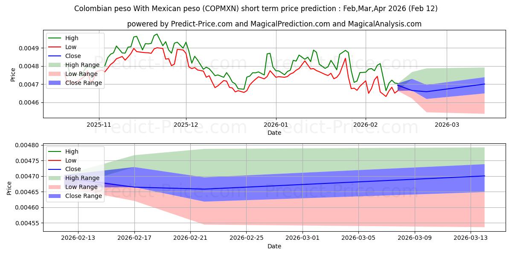Click the 0.00480 value on lower y-axis
This screenshot has height=256, width=512.
(28, 145)
